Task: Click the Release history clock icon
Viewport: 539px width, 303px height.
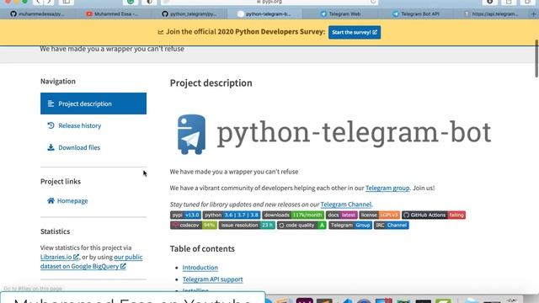Action: [51, 125]
